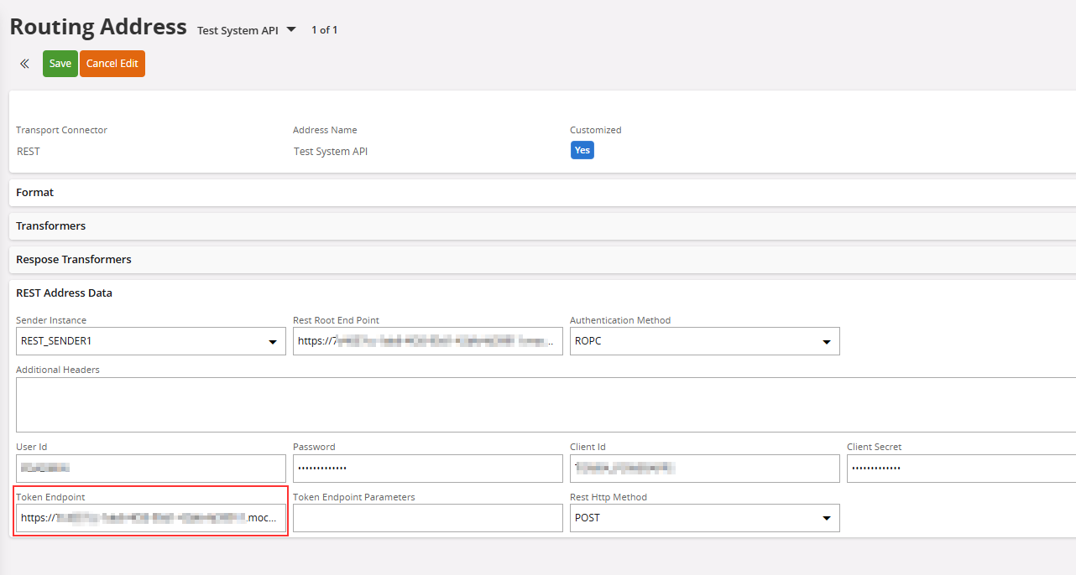Focus the Password field
Screen dimensions: 1076x575
click(x=427, y=468)
